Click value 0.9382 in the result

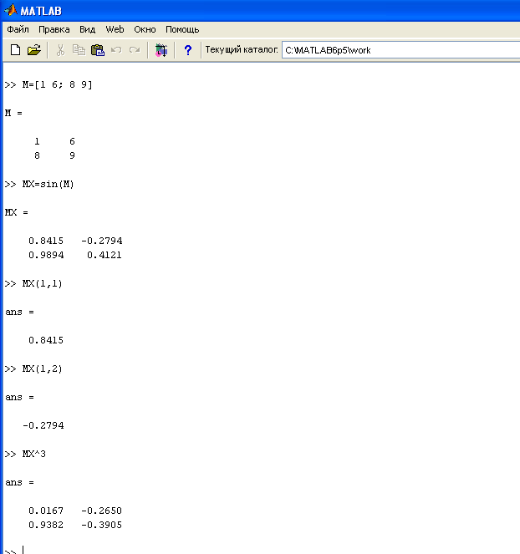[x=46, y=525]
